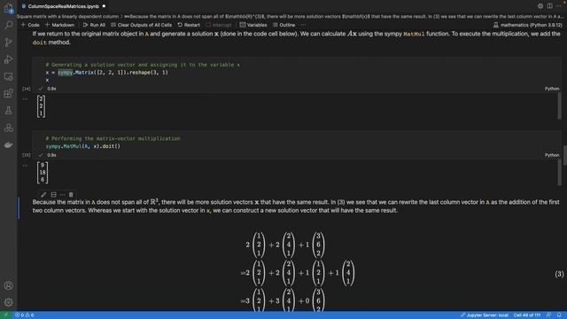Viewport: 567px width, 319px height.
Task: Click the paragraph 'If we return to the original matrix'
Action: 296,38
